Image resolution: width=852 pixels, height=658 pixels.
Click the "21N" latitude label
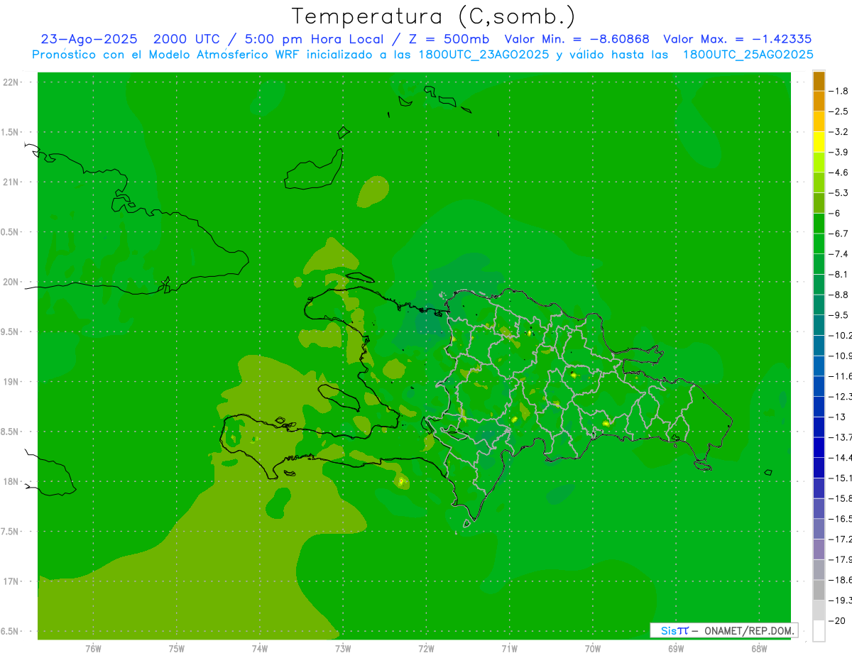click(11, 182)
